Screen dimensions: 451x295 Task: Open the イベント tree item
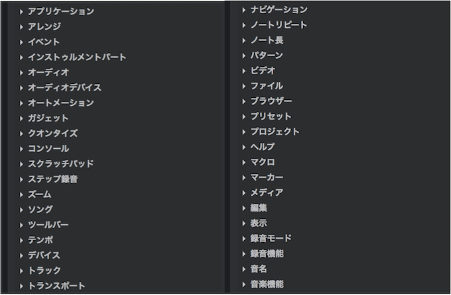[x=44, y=42]
